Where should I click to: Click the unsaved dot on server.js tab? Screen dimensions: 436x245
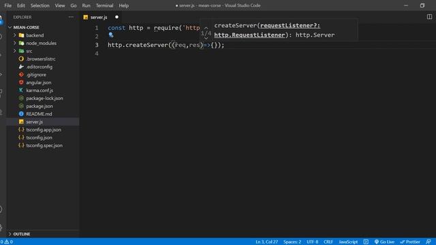click(x=116, y=17)
